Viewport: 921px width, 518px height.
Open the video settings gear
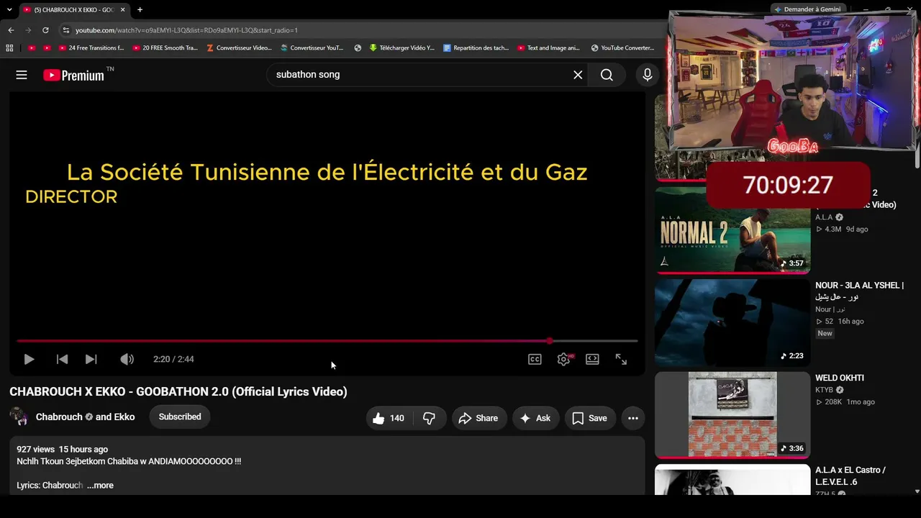point(564,359)
